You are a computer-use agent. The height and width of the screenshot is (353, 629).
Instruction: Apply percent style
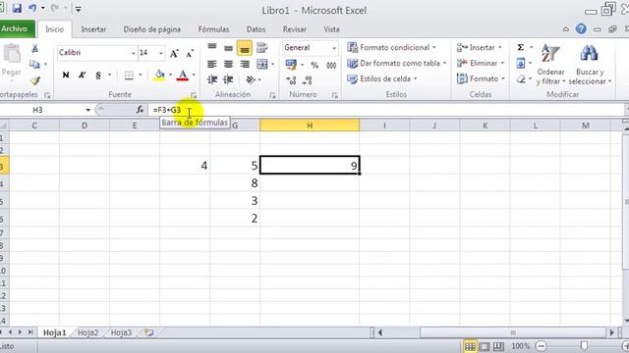click(314, 65)
